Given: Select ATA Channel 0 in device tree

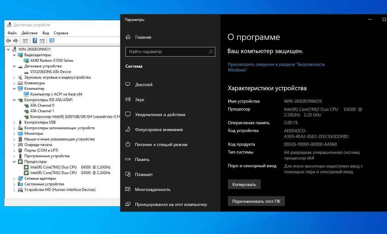Looking at the screenshot, I should pyautogui.click(x=42, y=105).
